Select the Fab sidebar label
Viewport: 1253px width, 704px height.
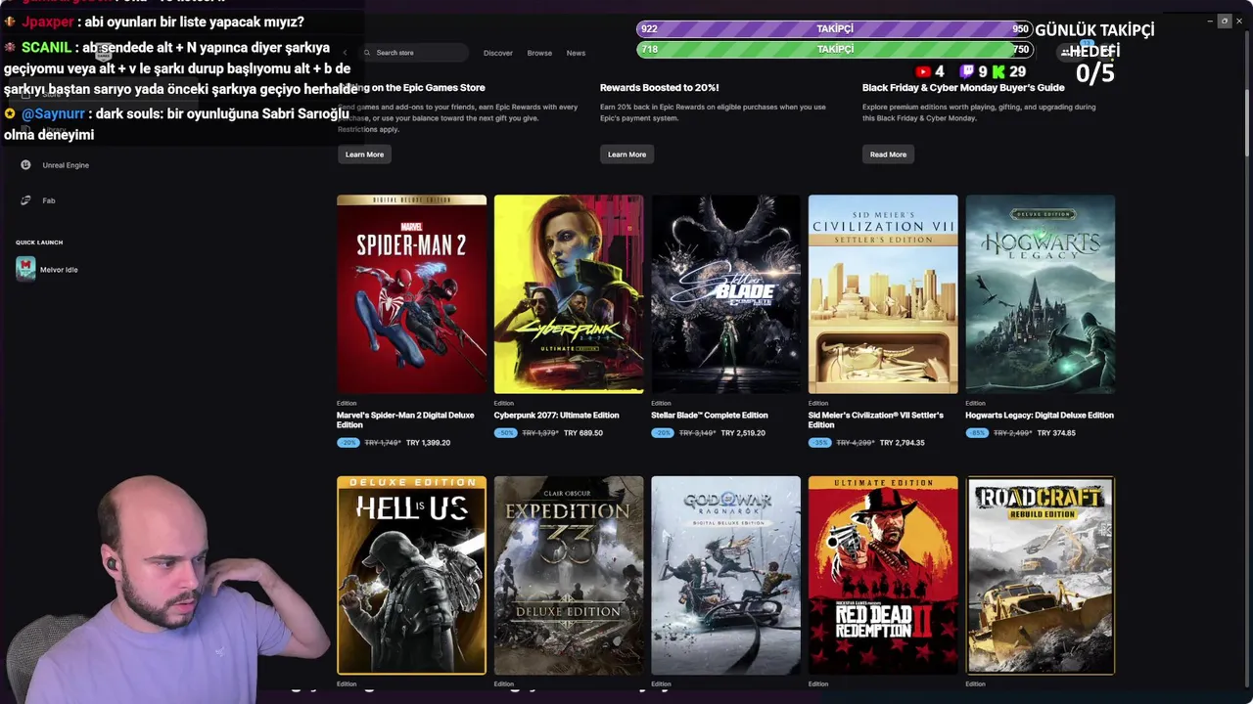[x=49, y=200]
